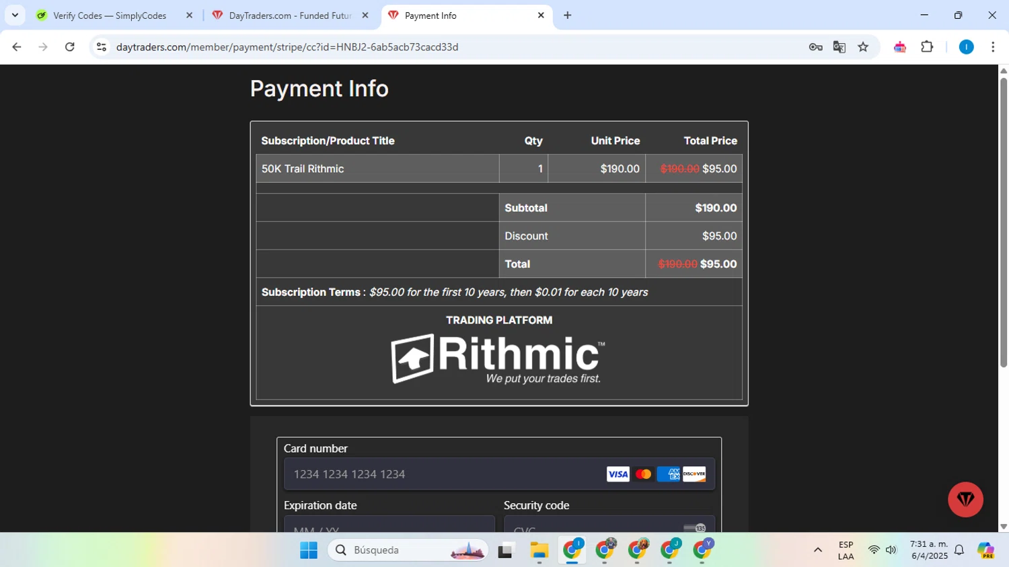
Task: Click the taskbar Búsqueda search box
Action: click(408, 550)
